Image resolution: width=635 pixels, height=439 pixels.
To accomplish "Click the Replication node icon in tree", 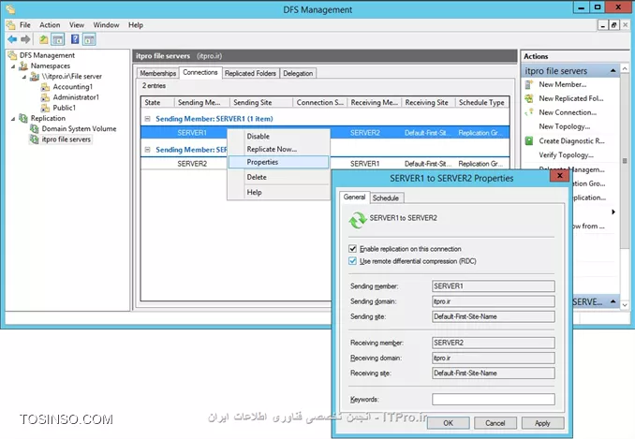I will 24,118.
